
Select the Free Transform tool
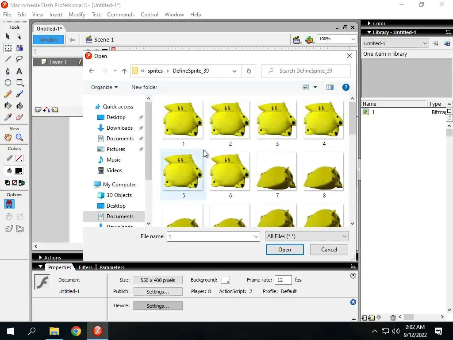click(x=8, y=48)
